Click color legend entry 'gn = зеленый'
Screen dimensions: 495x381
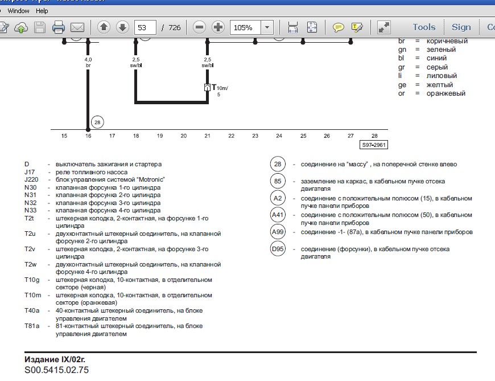tap(427, 50)
